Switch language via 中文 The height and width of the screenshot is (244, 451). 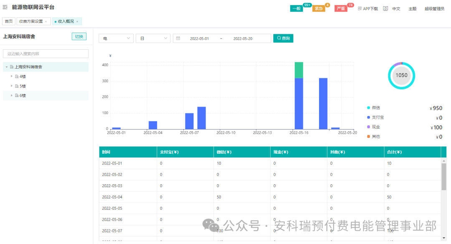point(396,9)
